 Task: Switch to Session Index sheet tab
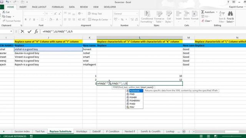click(x=22, y=131)
